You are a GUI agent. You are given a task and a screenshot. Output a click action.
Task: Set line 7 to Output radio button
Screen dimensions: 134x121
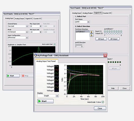(105, 33)
